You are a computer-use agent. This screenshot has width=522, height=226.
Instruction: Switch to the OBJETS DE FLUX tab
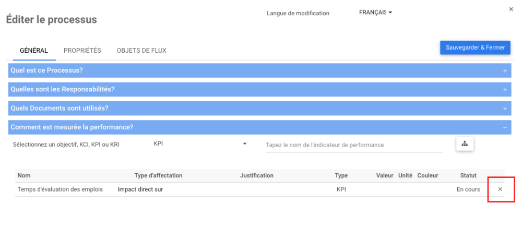click(141, 51)
